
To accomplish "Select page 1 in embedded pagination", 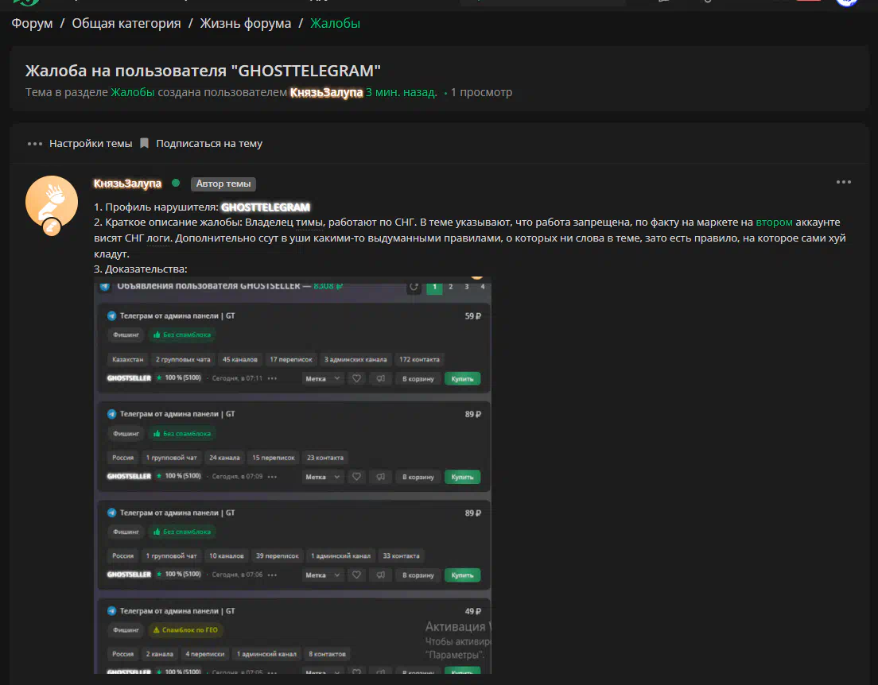I will click(x=434, y=287).
